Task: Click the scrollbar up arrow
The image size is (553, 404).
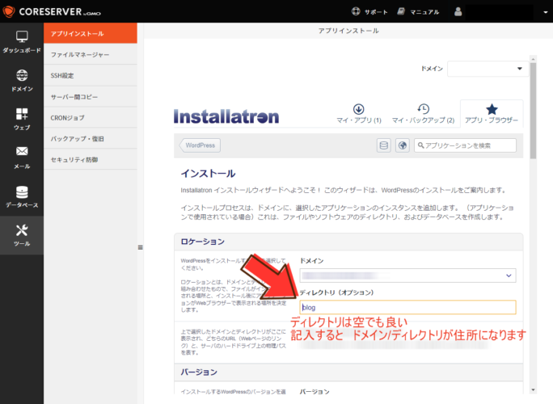Action: point(533,59)
